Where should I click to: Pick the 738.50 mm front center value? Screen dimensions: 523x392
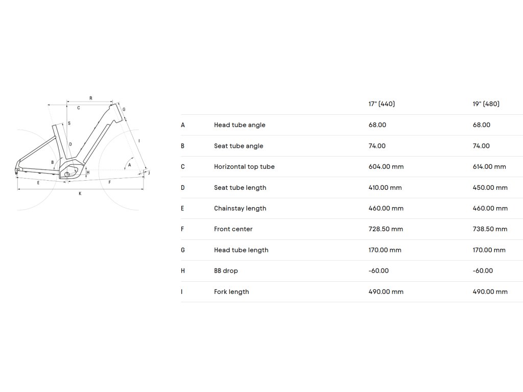point(490,229)
